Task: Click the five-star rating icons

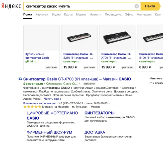Action: click(x=32, y=107)
